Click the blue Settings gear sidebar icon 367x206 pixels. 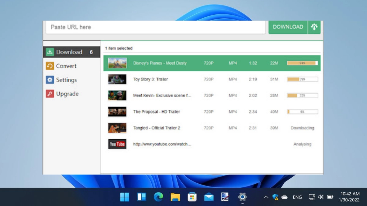click(50, 80)
